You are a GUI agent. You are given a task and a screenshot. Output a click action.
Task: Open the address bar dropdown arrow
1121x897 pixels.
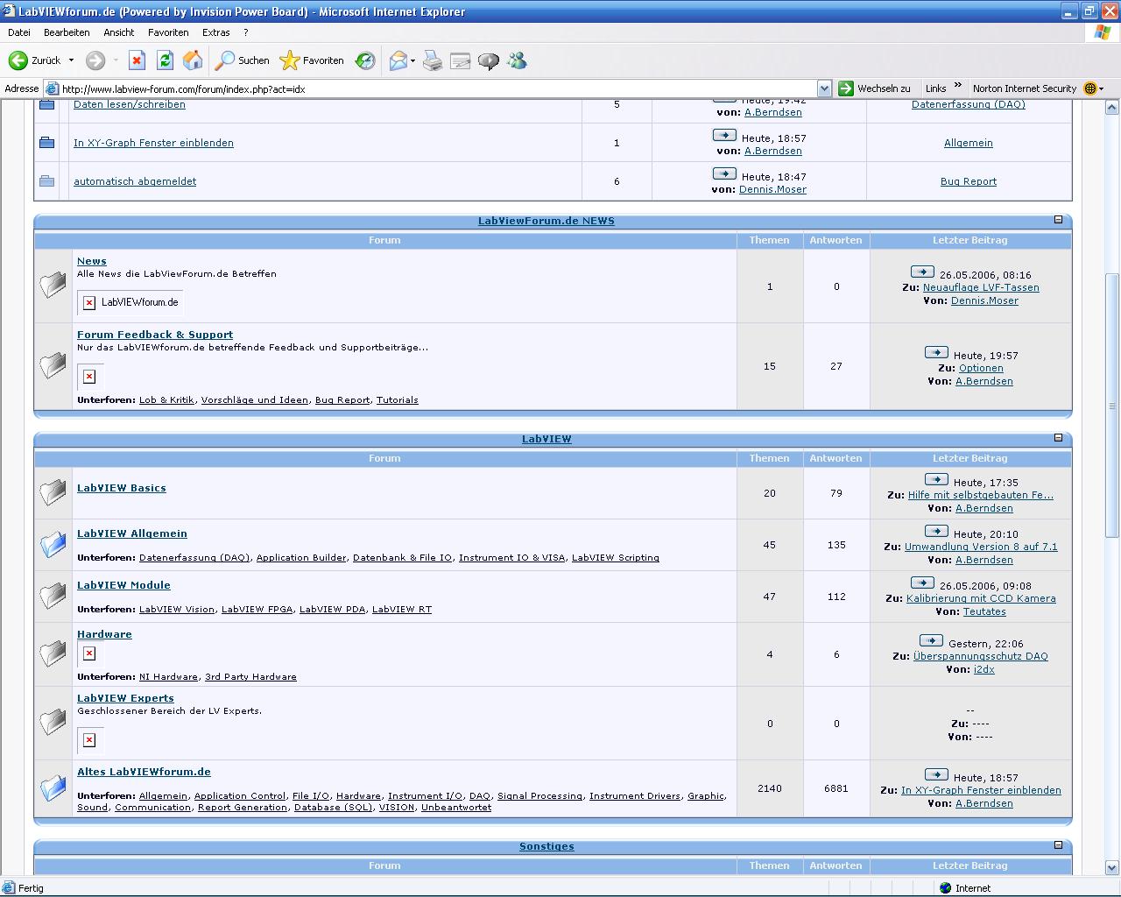[x=824, y=88]
